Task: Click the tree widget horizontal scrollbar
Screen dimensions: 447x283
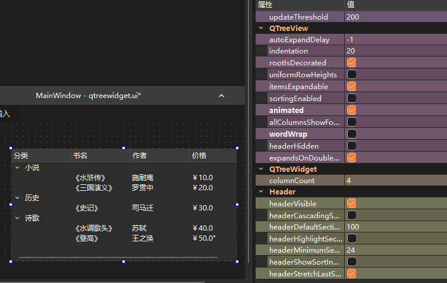Action: coord(118,258)
